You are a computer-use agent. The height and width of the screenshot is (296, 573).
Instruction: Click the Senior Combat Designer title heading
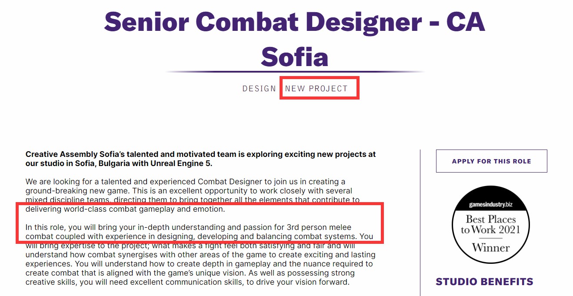pos(294,21)
